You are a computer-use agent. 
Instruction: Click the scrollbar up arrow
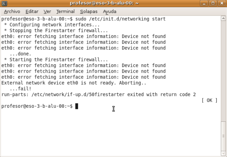point(223,18)
